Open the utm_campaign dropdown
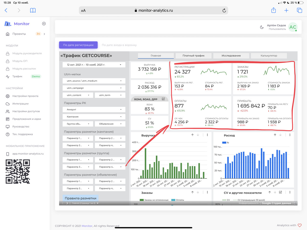 (94, 88)
